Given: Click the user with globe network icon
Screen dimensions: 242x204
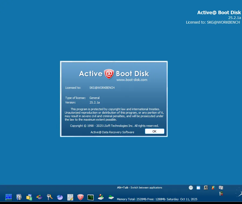Looking at the screenshot, I should pos(213,188).
